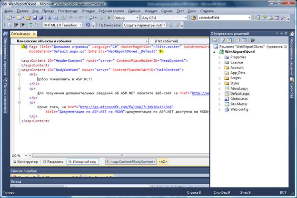This screenshot has width=297, height=198.
Task: Click the Uncomment Selected Lines icon
Action: pos(37,25)
